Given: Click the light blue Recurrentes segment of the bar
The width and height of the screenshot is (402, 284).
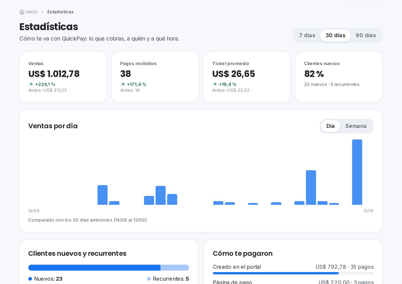Looking at the screenshot, I should coord(175,268).
